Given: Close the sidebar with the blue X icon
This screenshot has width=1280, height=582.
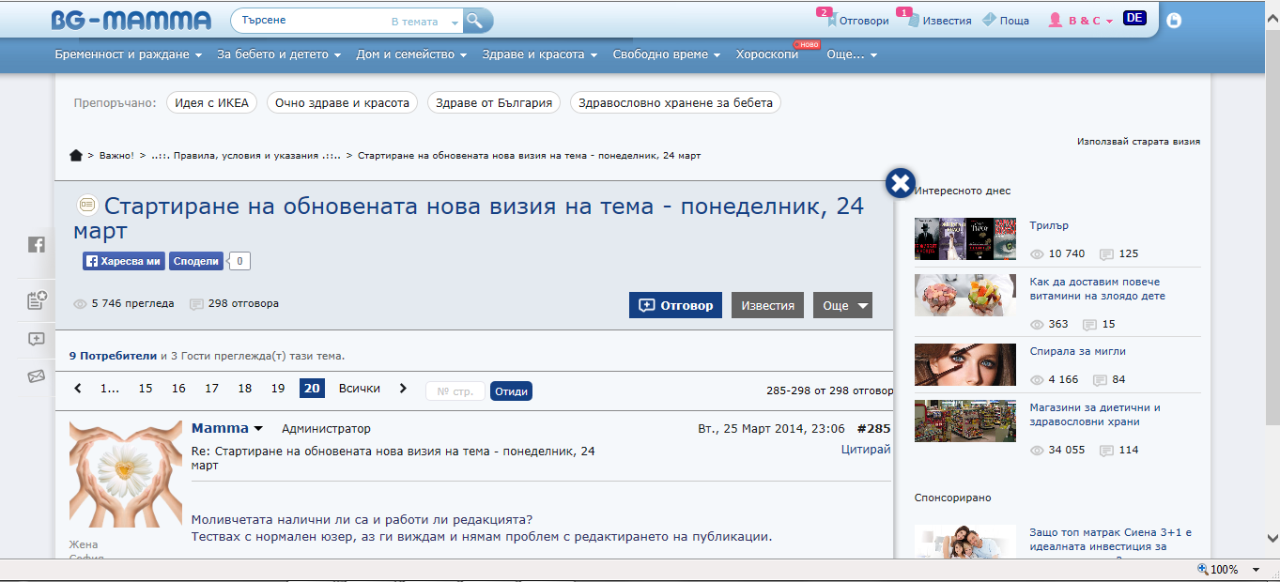Looking at the screenshot, I should click(900, 183).
